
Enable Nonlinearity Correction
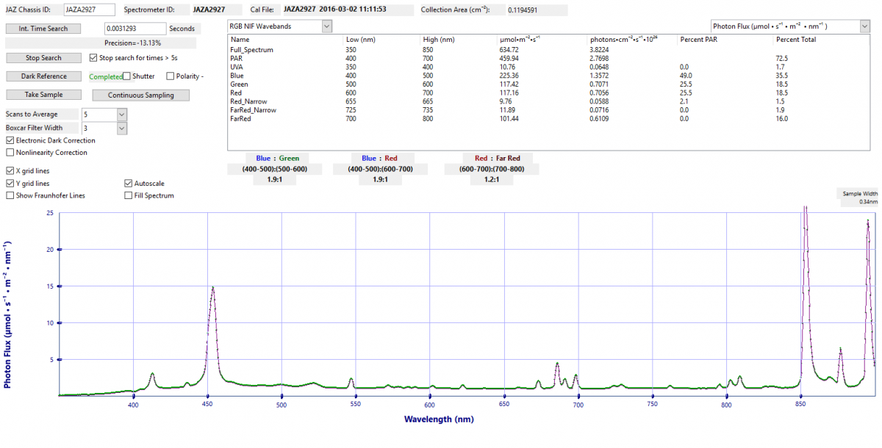(10, 153)
